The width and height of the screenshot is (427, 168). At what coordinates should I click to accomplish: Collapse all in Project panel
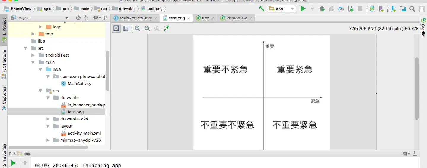(x=86, y=18)
